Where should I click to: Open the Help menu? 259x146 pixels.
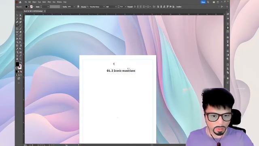click(65, 2)
